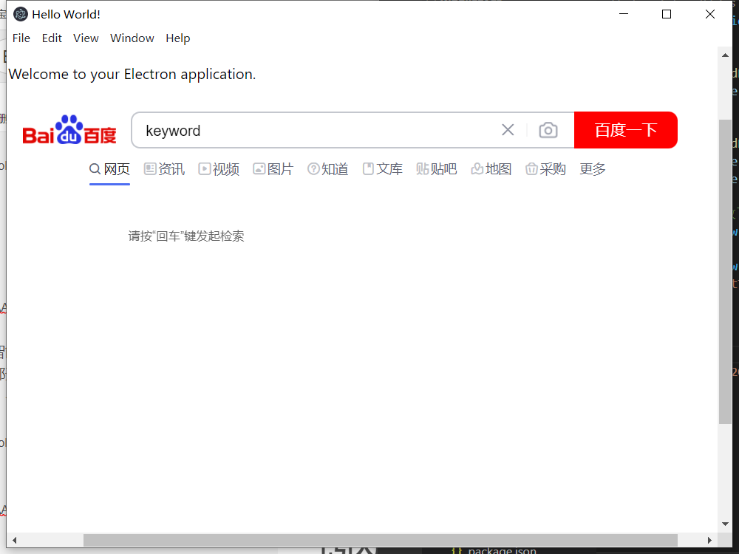This screenshot has width=739, height=554.
Task: Go to the 贴吧 tab
Action: (x=437, y=168)
